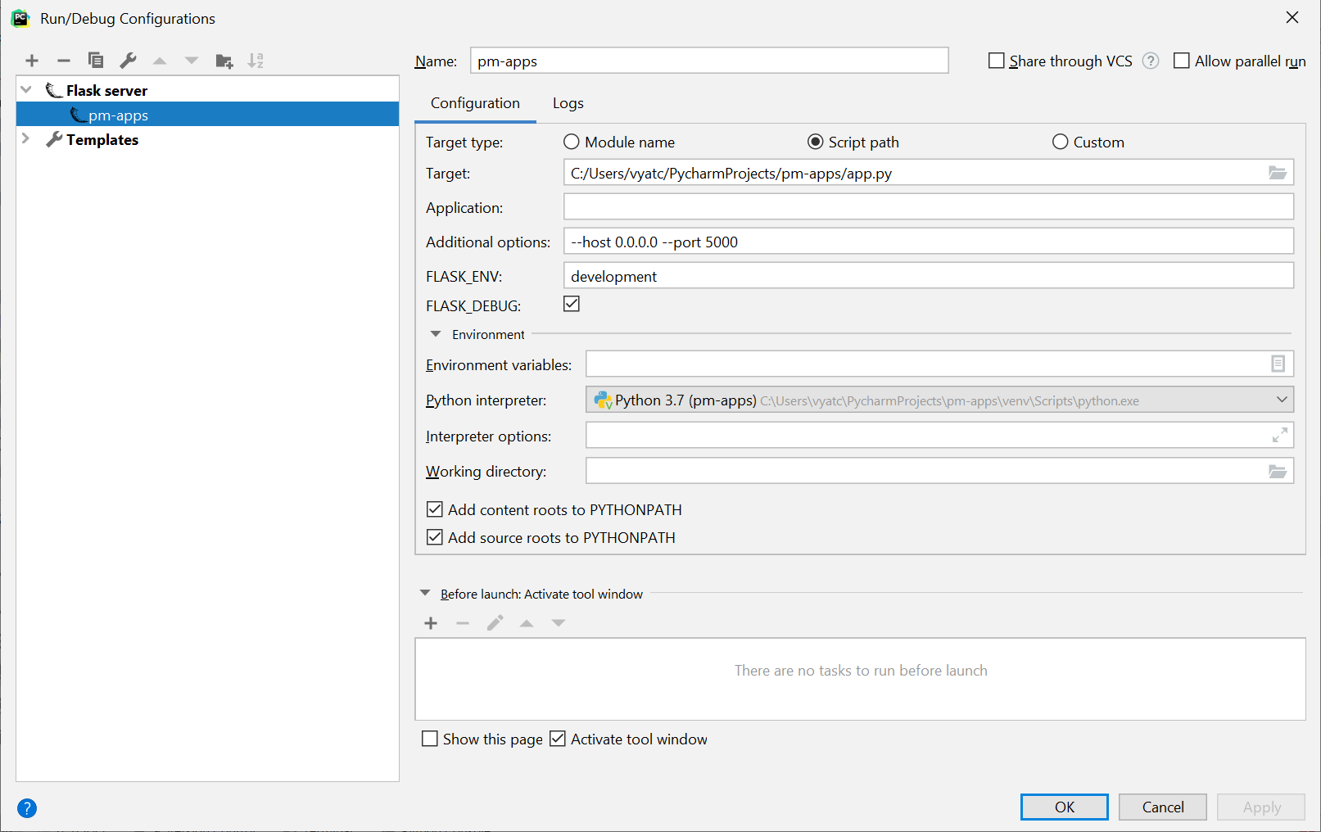
Task: Move before launch task down
Action: (x=559, y=623)
